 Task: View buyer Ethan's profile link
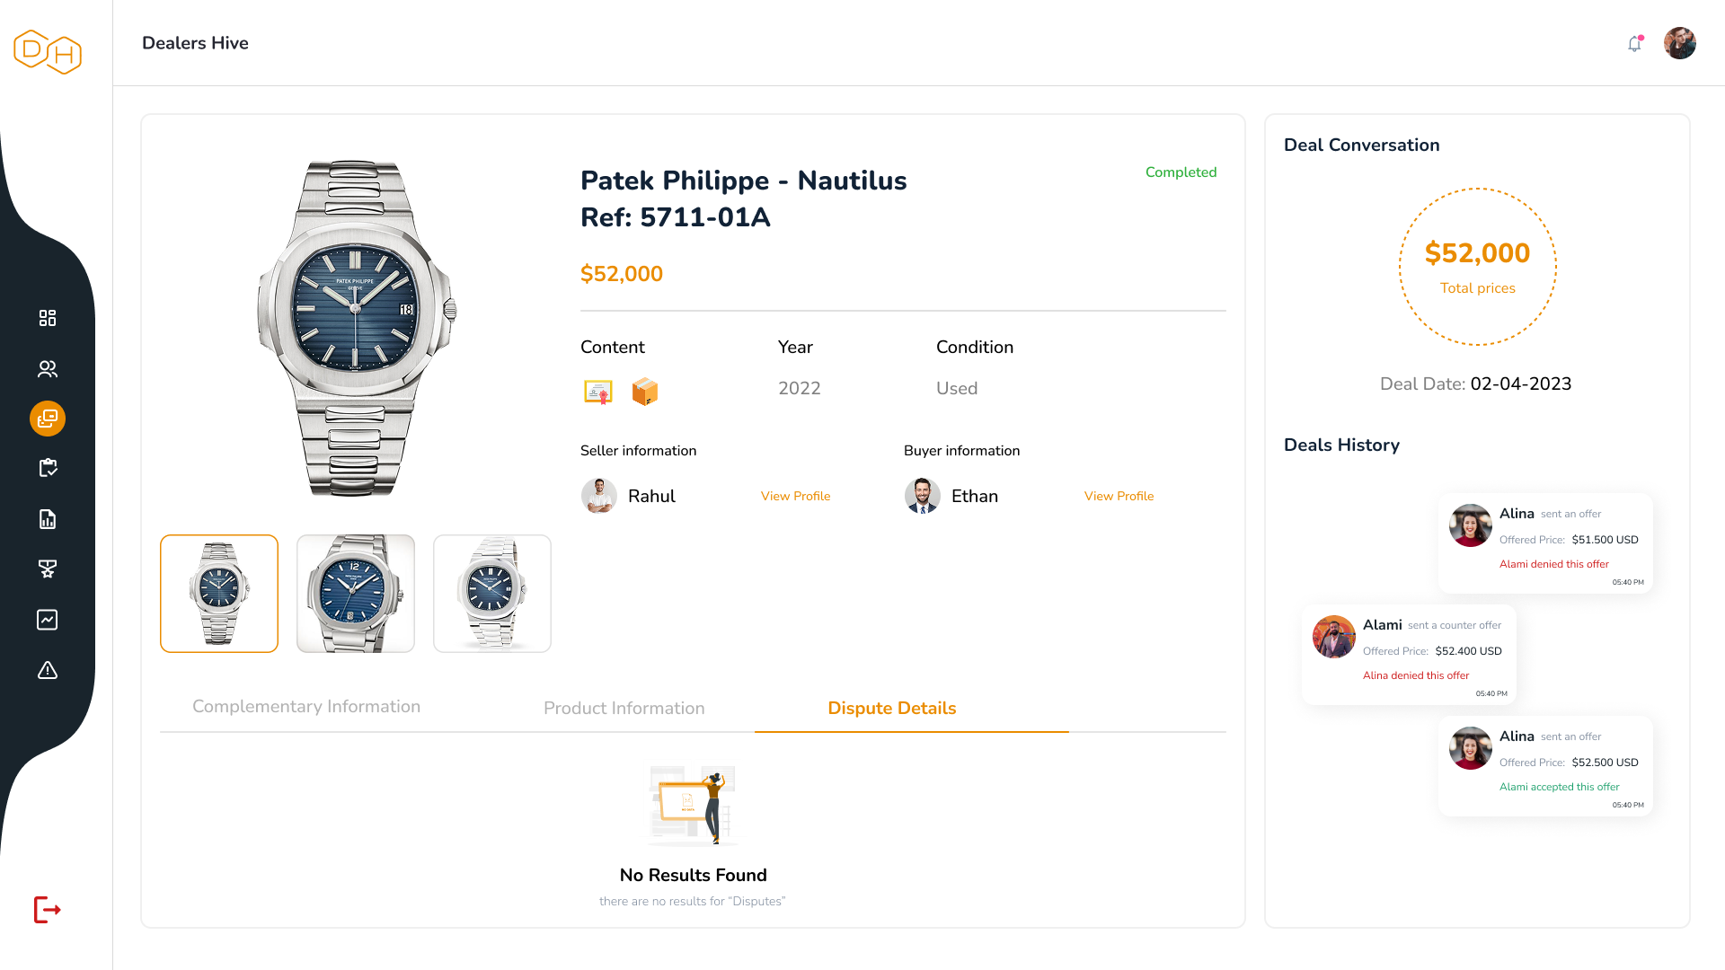(x=1119, y=497)
